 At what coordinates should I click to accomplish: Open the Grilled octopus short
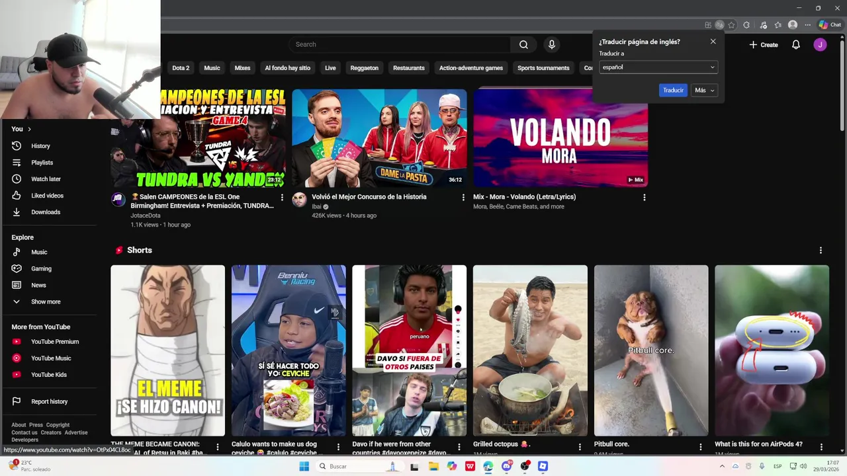pos(530,350)
